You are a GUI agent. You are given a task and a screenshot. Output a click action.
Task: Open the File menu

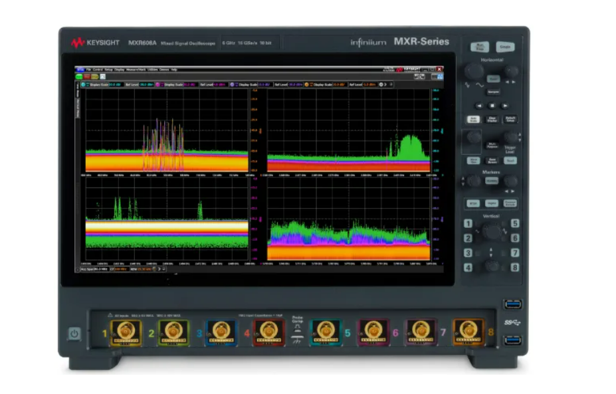[89, 70]
